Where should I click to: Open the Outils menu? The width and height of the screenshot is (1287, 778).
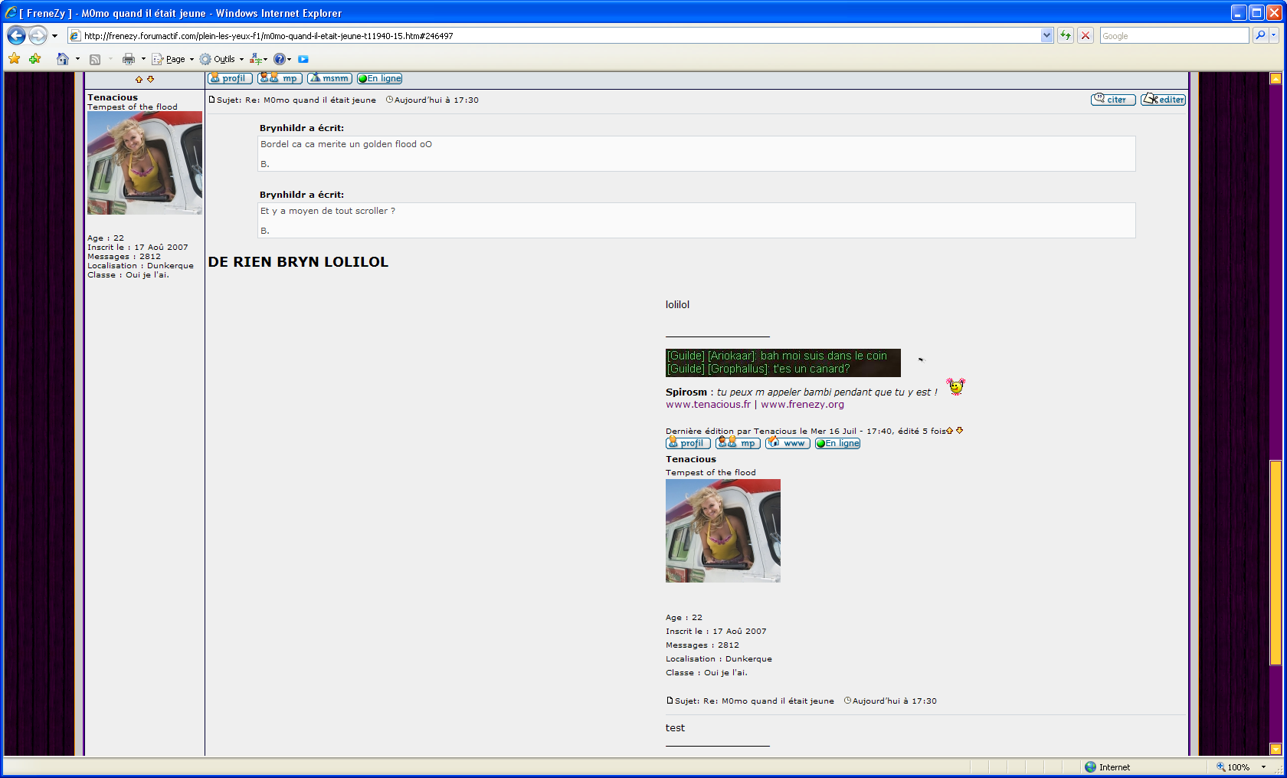coord(224,59)
